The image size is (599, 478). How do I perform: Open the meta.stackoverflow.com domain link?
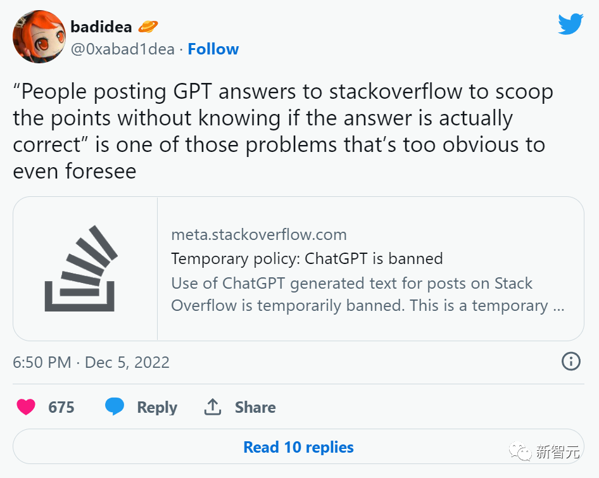pyautogui.click(x=259, y=234)
